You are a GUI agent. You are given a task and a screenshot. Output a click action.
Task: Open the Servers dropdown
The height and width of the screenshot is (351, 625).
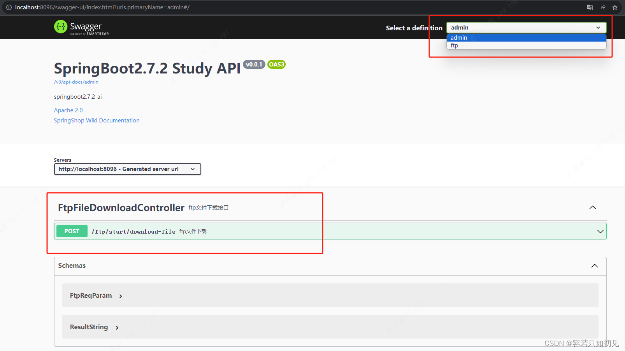(127, 169)
